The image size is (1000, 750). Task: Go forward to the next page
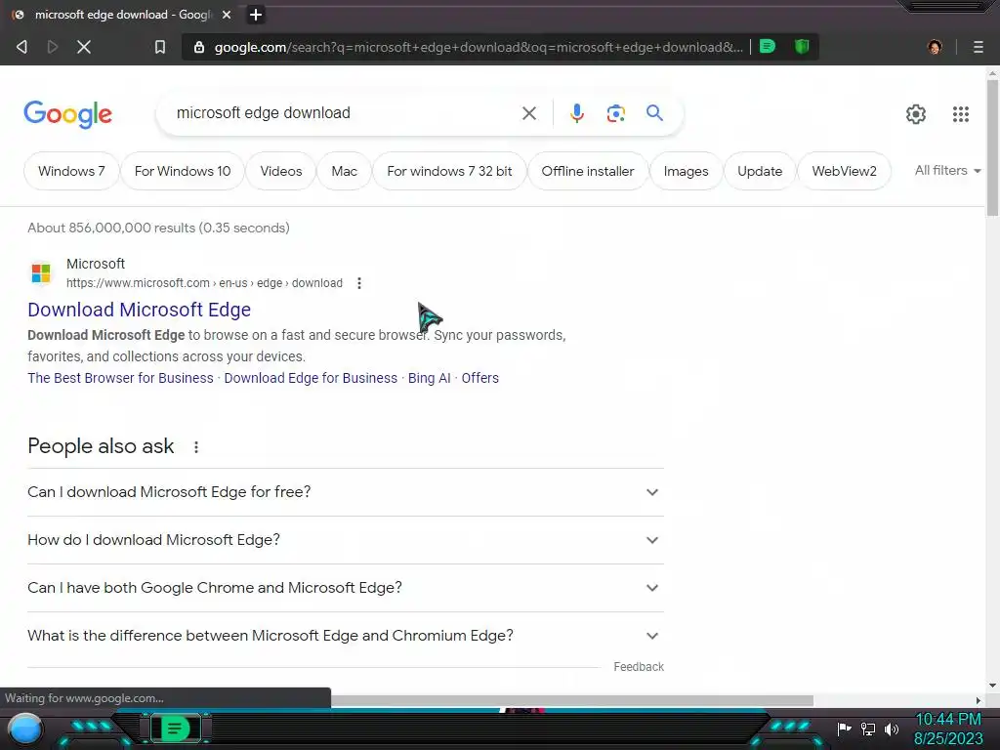click(53, 47)
